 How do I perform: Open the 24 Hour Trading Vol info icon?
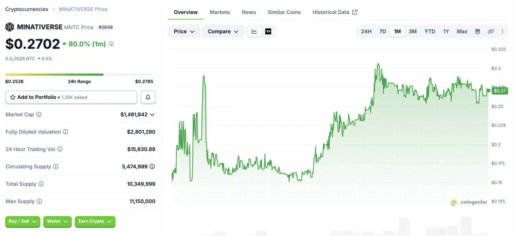click(60, 149)
